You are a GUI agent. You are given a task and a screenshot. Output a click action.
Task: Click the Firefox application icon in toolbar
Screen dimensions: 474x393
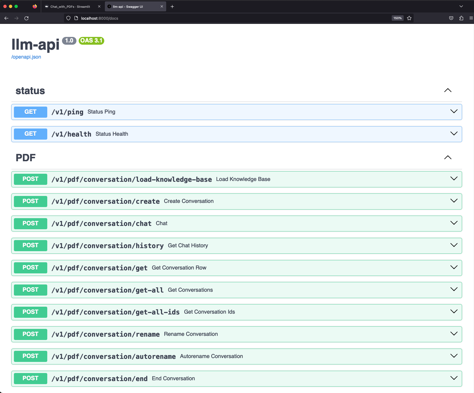click(35, 6)
